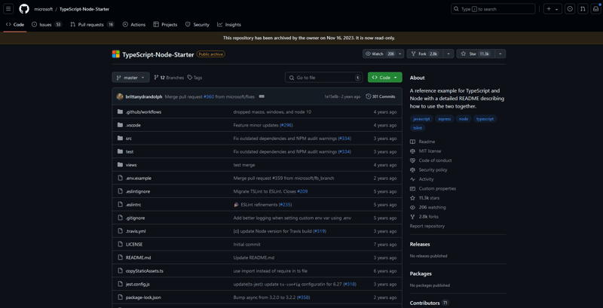Star the TypeScript-Node-Starter repository
Image resolution: width=603 pixels, height=308 pixels.
point(475,54)
